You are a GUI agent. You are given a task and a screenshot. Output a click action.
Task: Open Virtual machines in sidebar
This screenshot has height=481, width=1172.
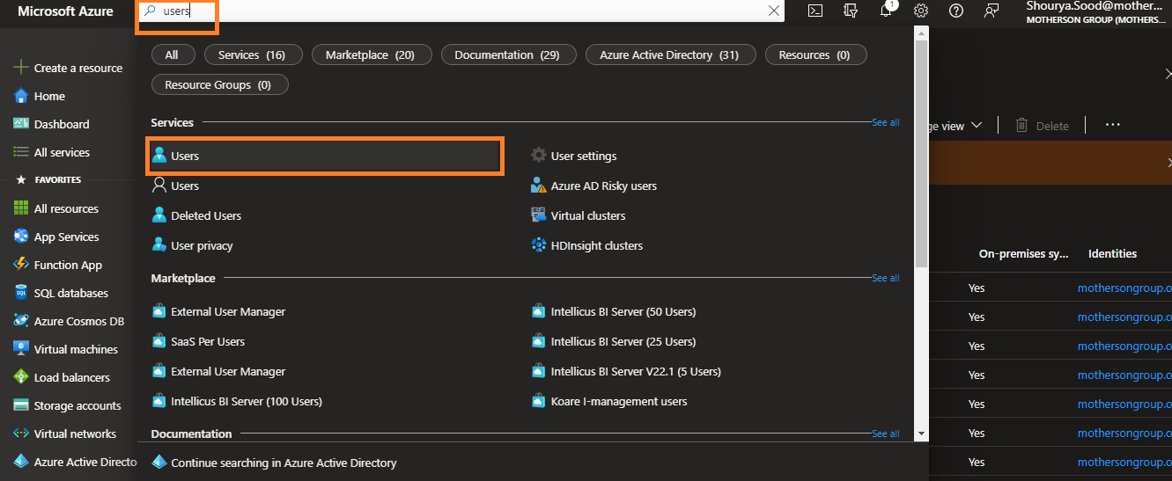[68, 349]
